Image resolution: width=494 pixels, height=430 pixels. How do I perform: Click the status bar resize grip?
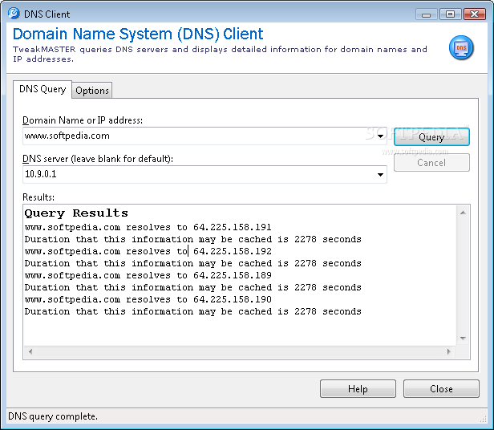(484, 419)
